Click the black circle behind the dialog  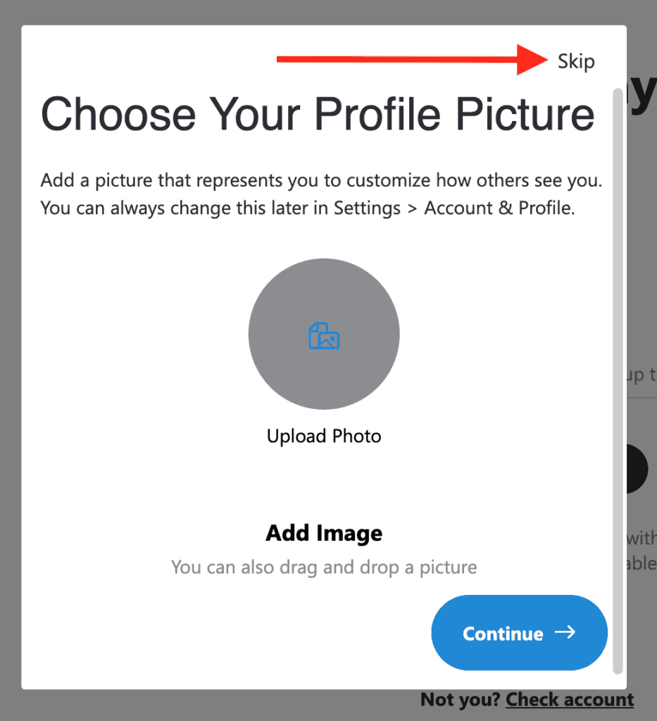pos(637,468)
